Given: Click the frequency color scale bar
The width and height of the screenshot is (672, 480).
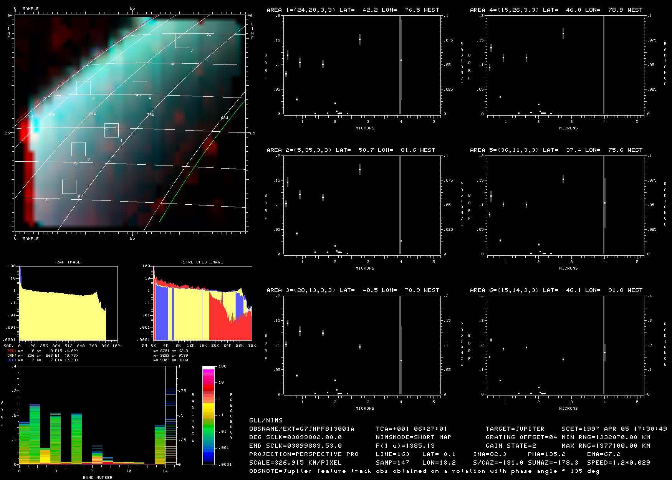Looking at the screenshot, I should [x=209, y=415].
